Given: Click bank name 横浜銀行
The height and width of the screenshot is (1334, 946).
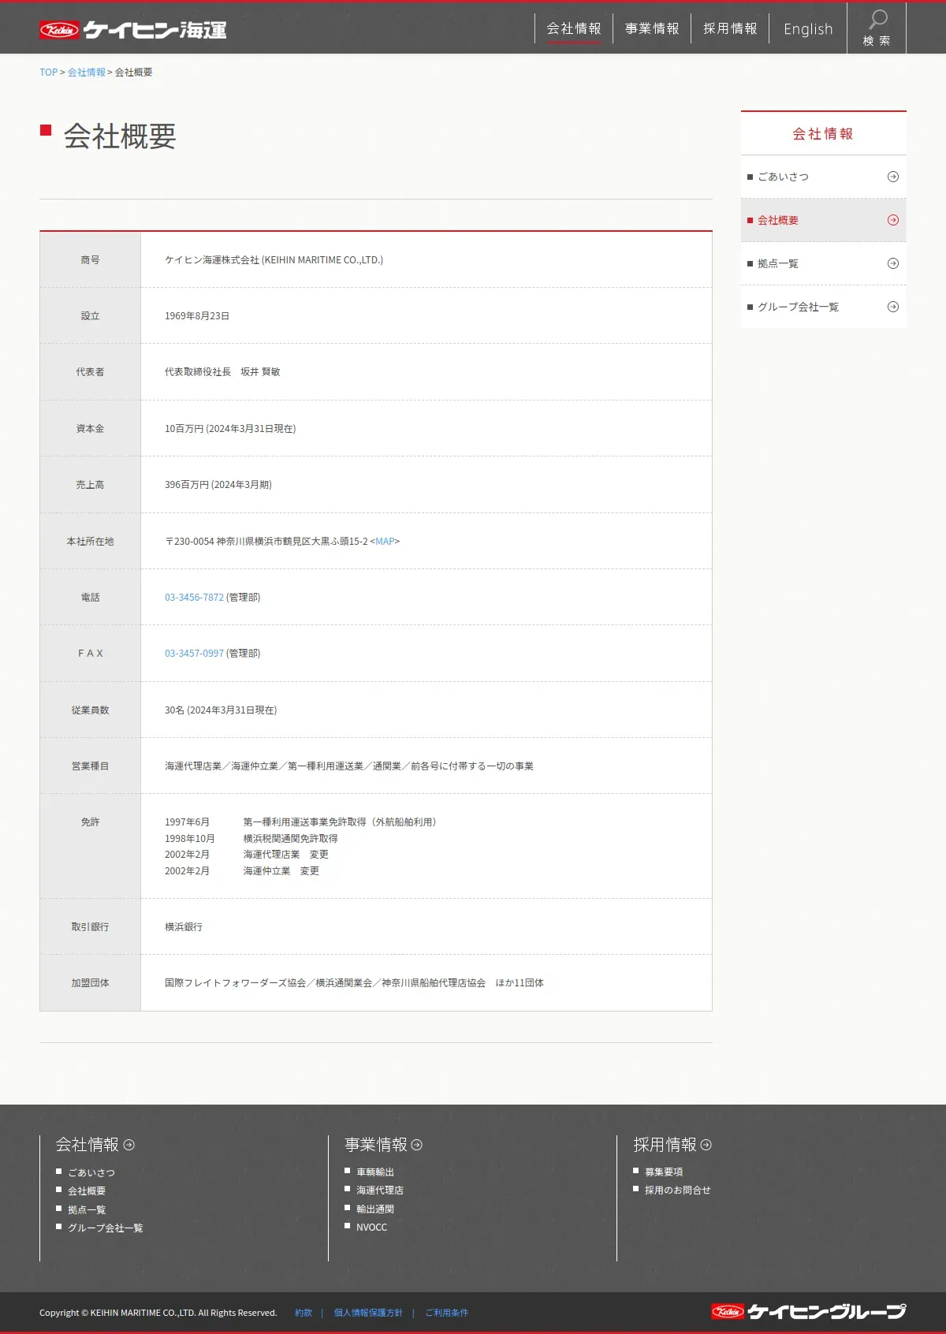Looking at the screenshot, I should pyautogui.click(x=184, y=926).
